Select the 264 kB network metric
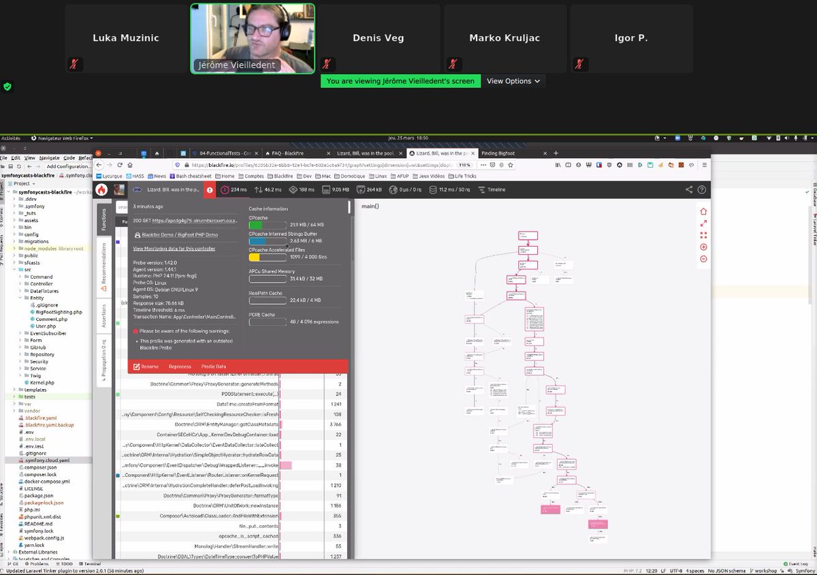This screenshot has width=817, height=575. point(370,190)
